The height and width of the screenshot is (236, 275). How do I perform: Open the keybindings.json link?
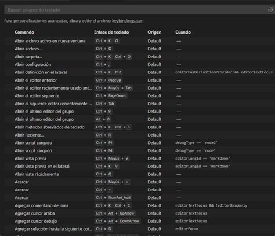[x=128, y=21]
